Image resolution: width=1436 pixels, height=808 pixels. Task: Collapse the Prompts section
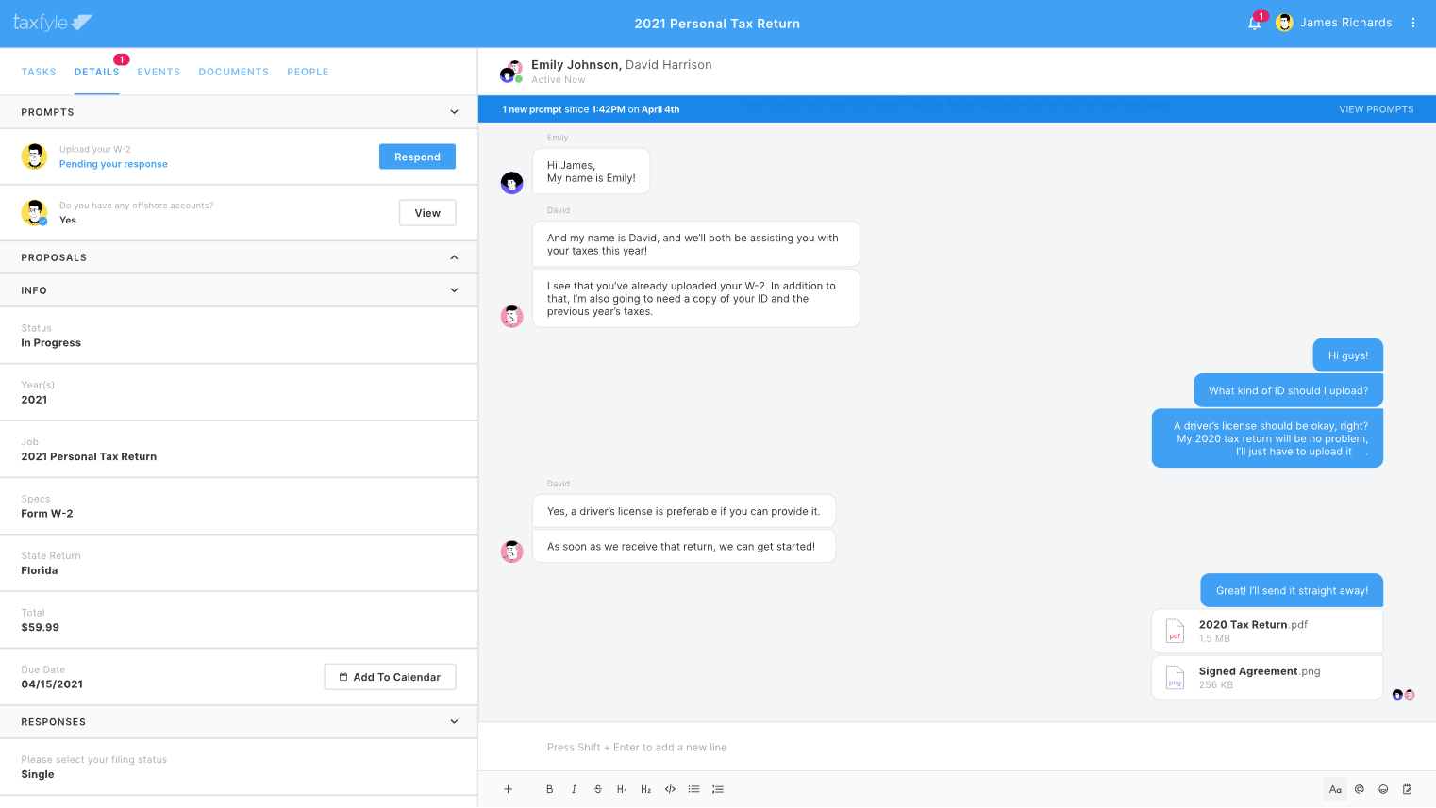click(x=454, y=112)
